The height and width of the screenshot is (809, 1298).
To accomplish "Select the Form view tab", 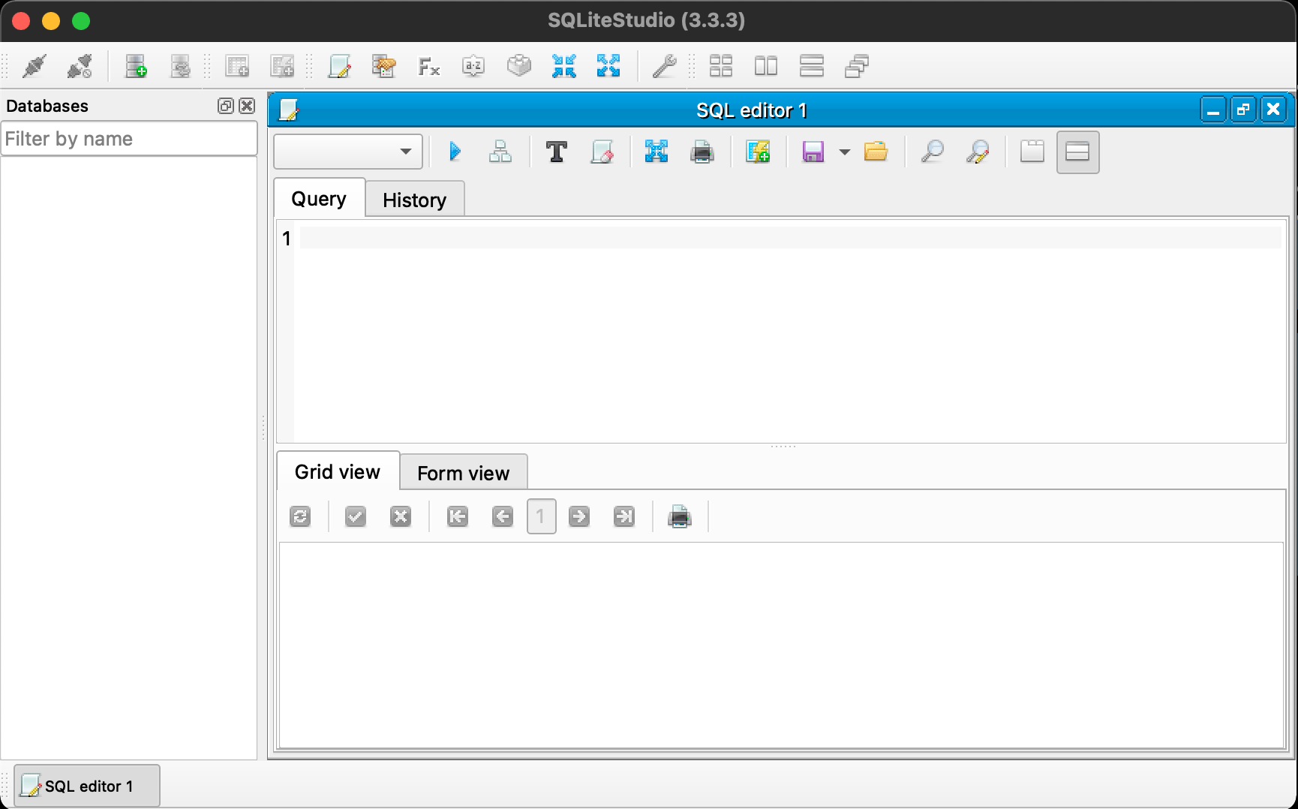I will (464, 473).
